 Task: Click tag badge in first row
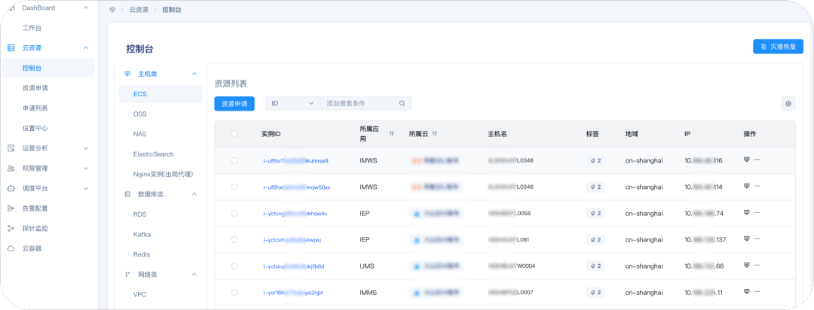pyautogui.click(x=595, y=160)
